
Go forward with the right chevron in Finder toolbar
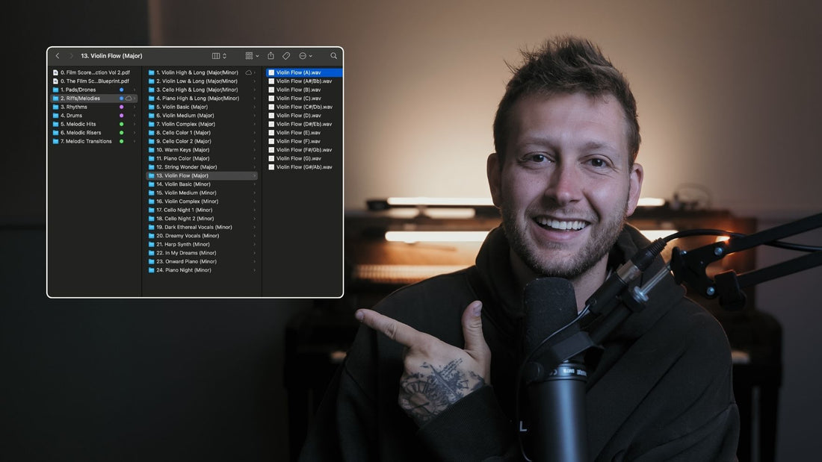(x=71, y=55)
